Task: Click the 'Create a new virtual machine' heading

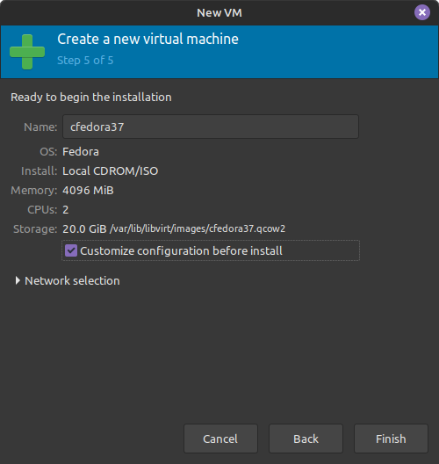Action: coord(148,39)
